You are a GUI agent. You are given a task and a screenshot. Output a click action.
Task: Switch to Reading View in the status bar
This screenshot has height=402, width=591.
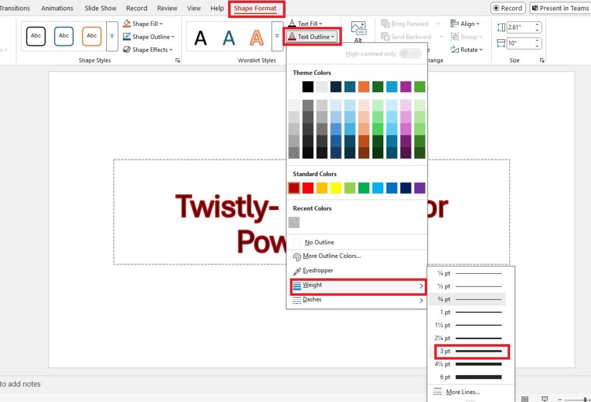pos(525,399)
